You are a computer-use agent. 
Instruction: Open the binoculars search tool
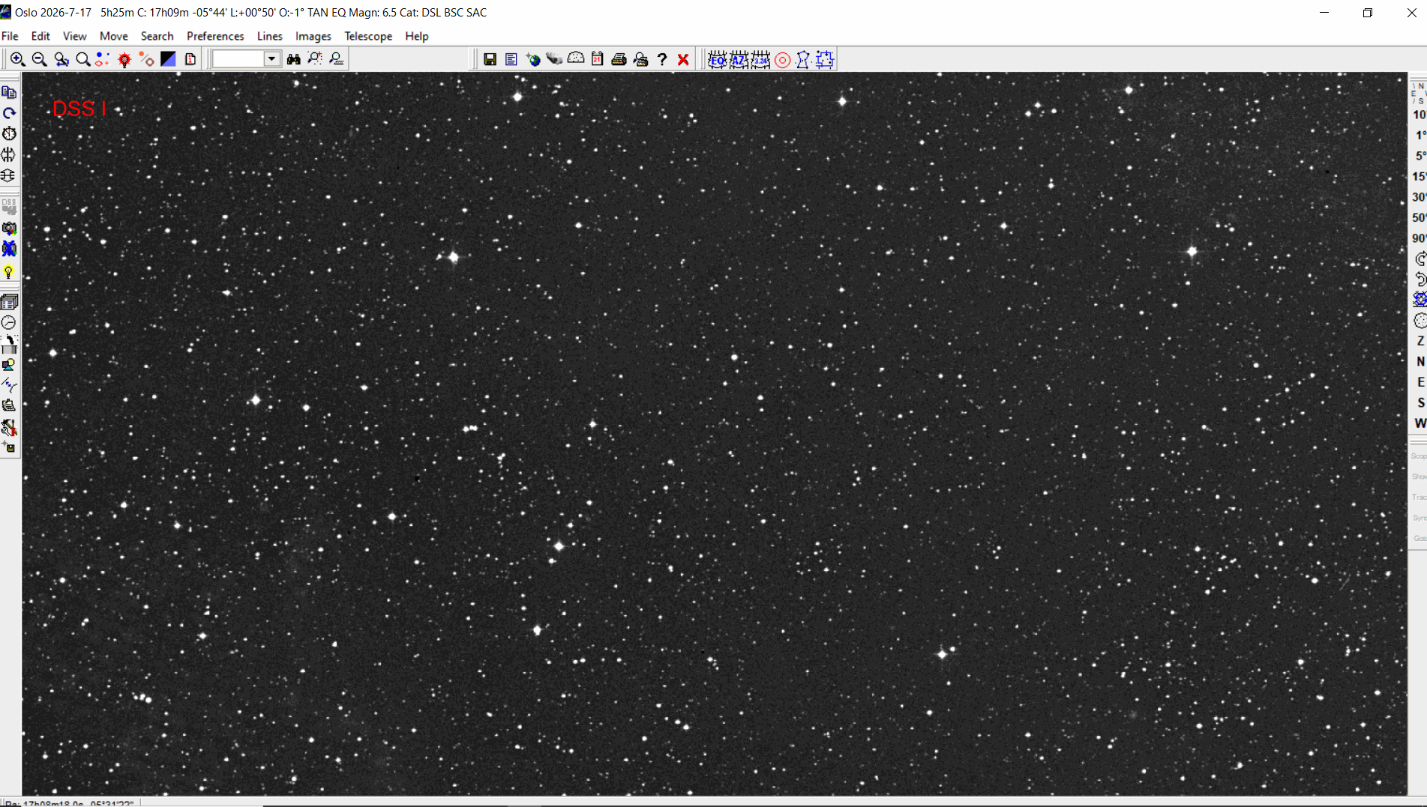[294, 59]
